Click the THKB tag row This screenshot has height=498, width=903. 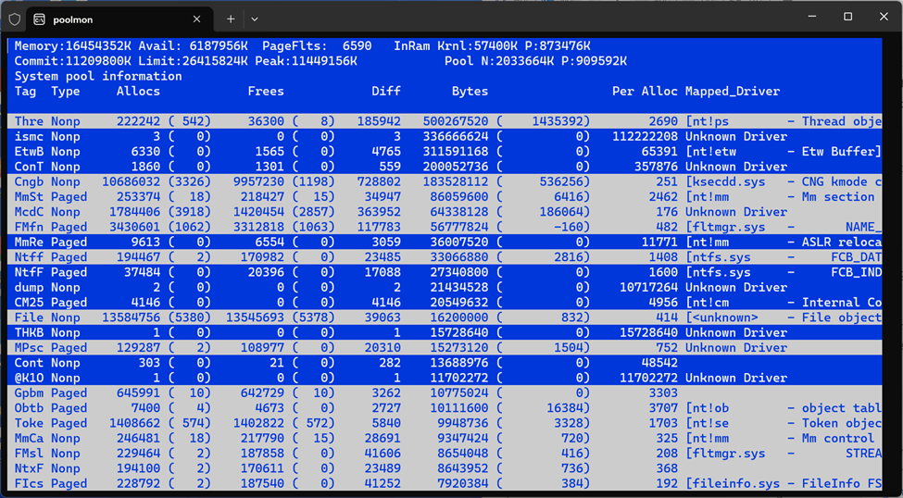coord(445,332)
